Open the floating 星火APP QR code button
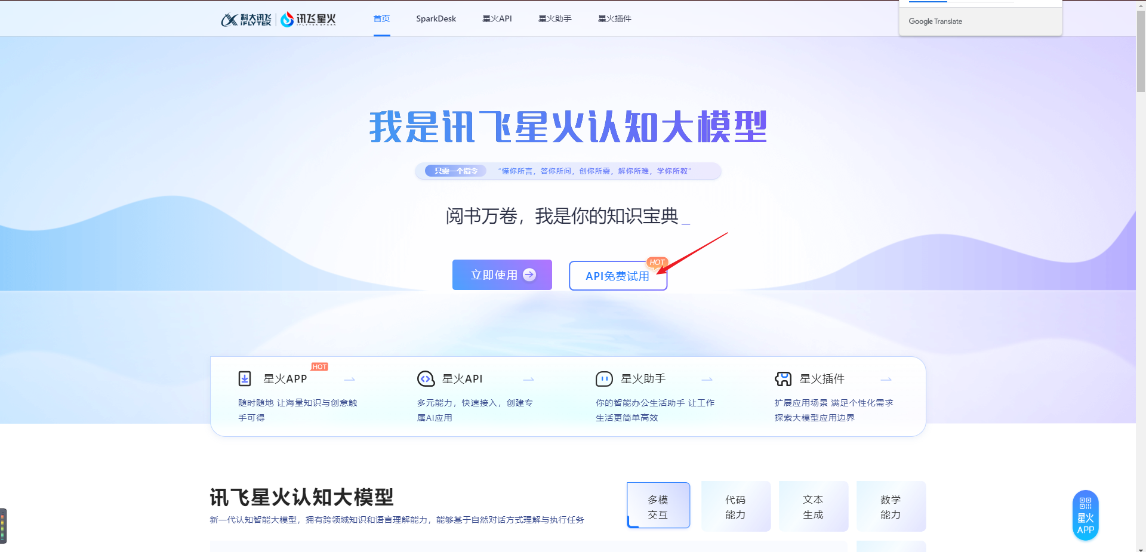 pyautogui.click(x=1085, y=516)
